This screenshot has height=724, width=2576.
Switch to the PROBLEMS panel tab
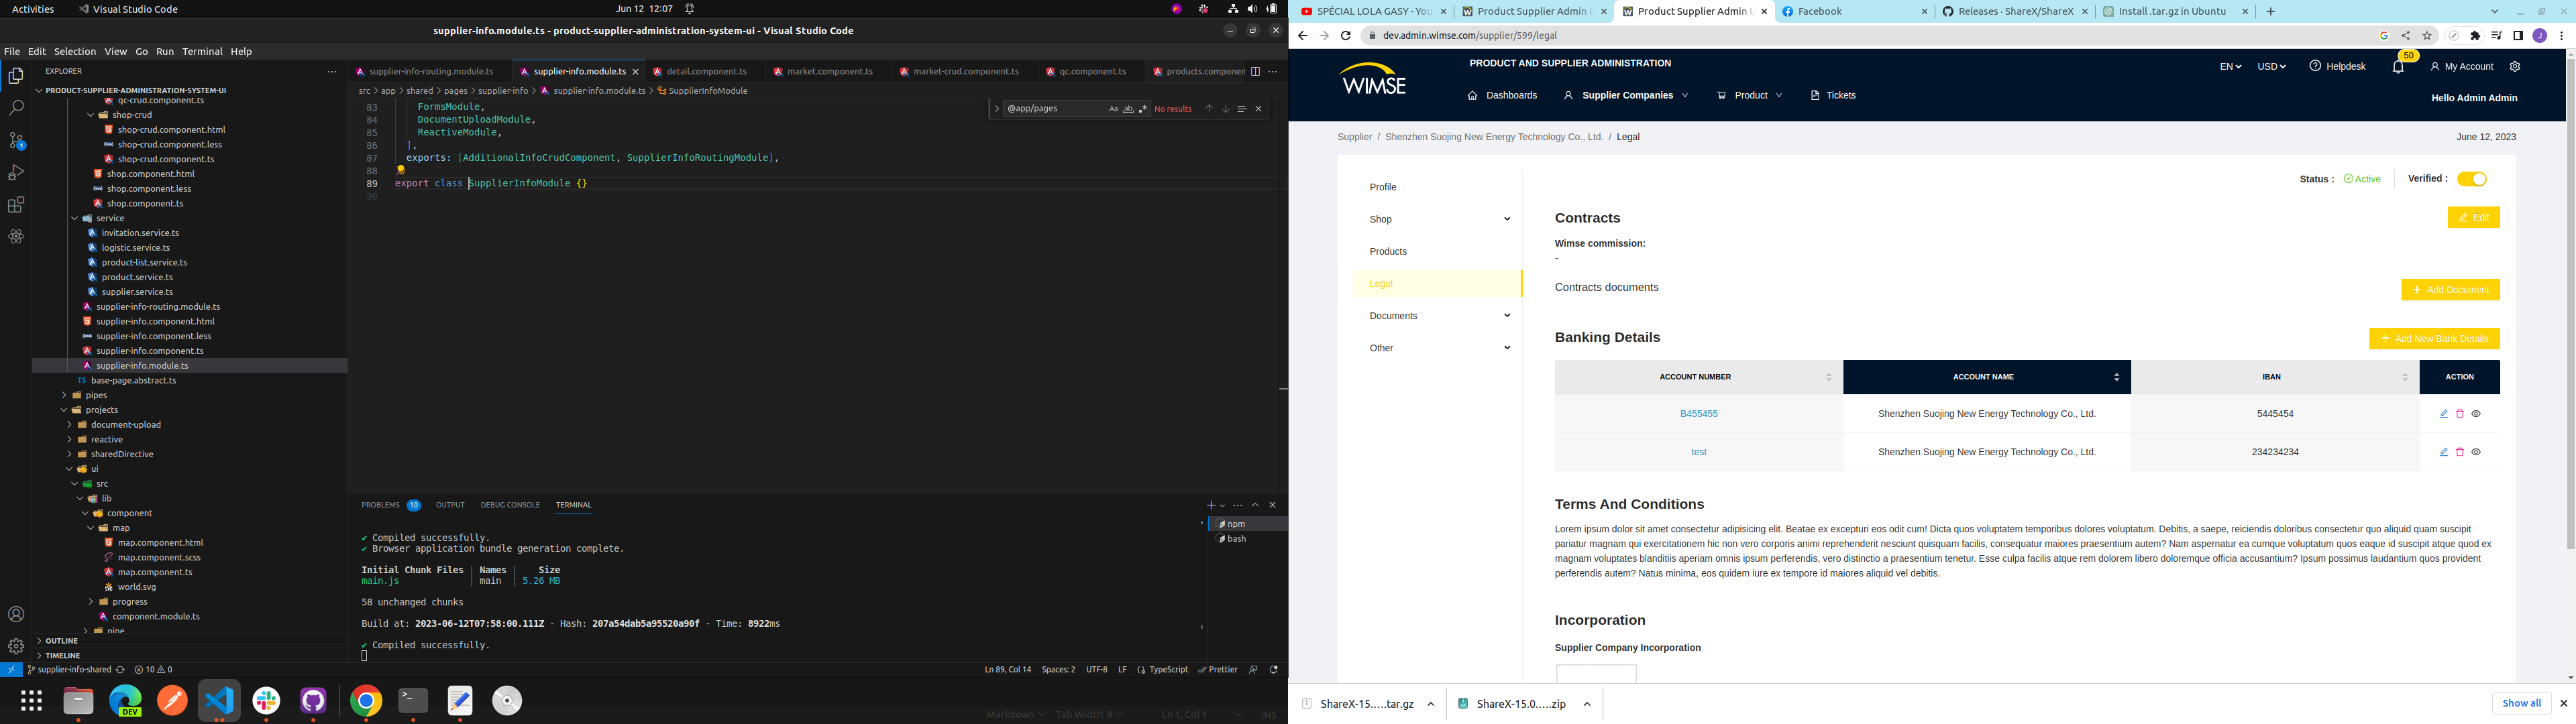coord(380,505)
